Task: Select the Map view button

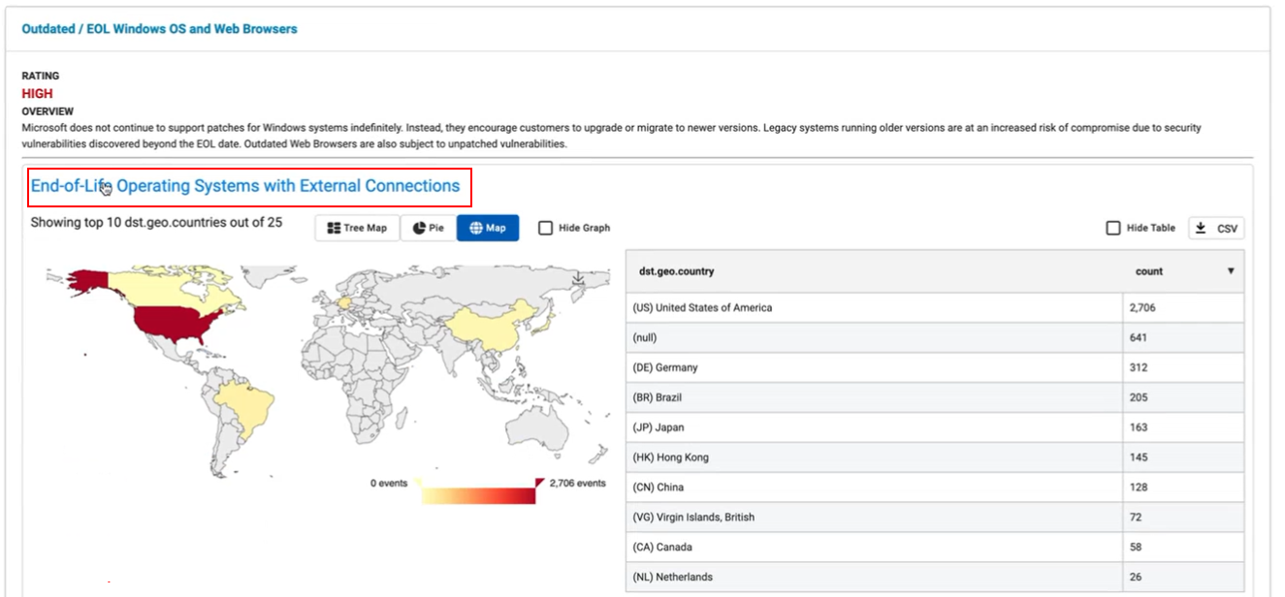Action: (x=487, y=228)
